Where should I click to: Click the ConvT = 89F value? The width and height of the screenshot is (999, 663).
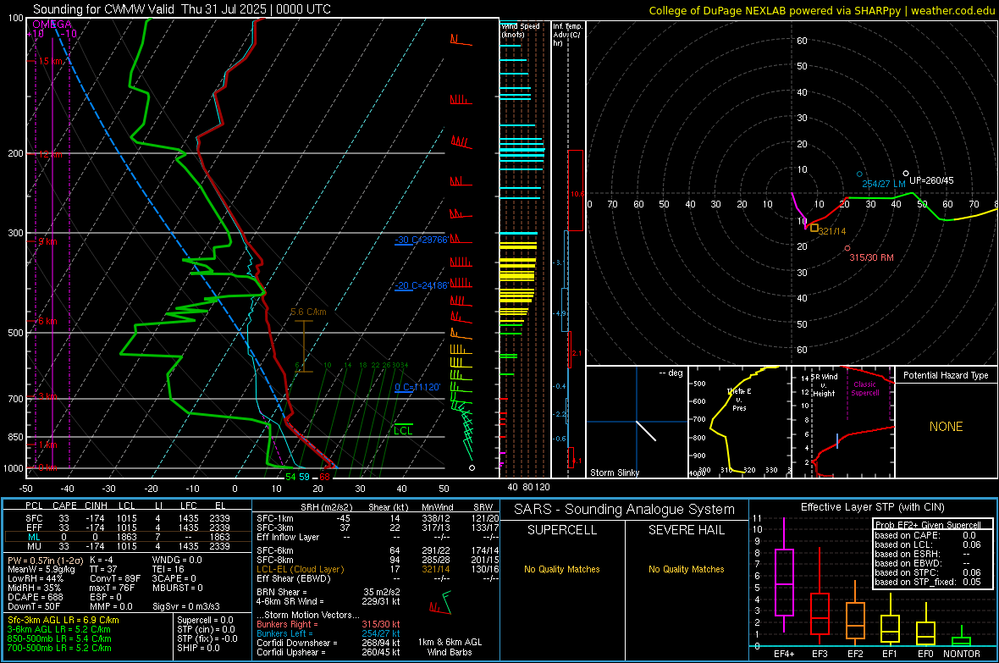coord(115,578)
